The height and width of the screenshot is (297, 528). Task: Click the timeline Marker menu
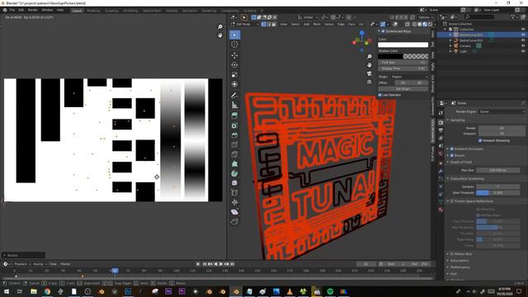[x=65, y=264]
